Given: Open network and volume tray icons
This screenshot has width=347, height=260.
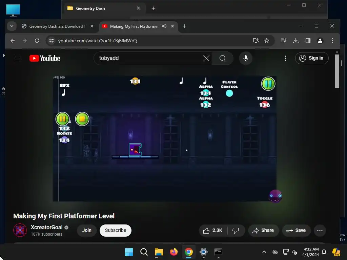Looking at the screenshot, I should click(290, 252).
